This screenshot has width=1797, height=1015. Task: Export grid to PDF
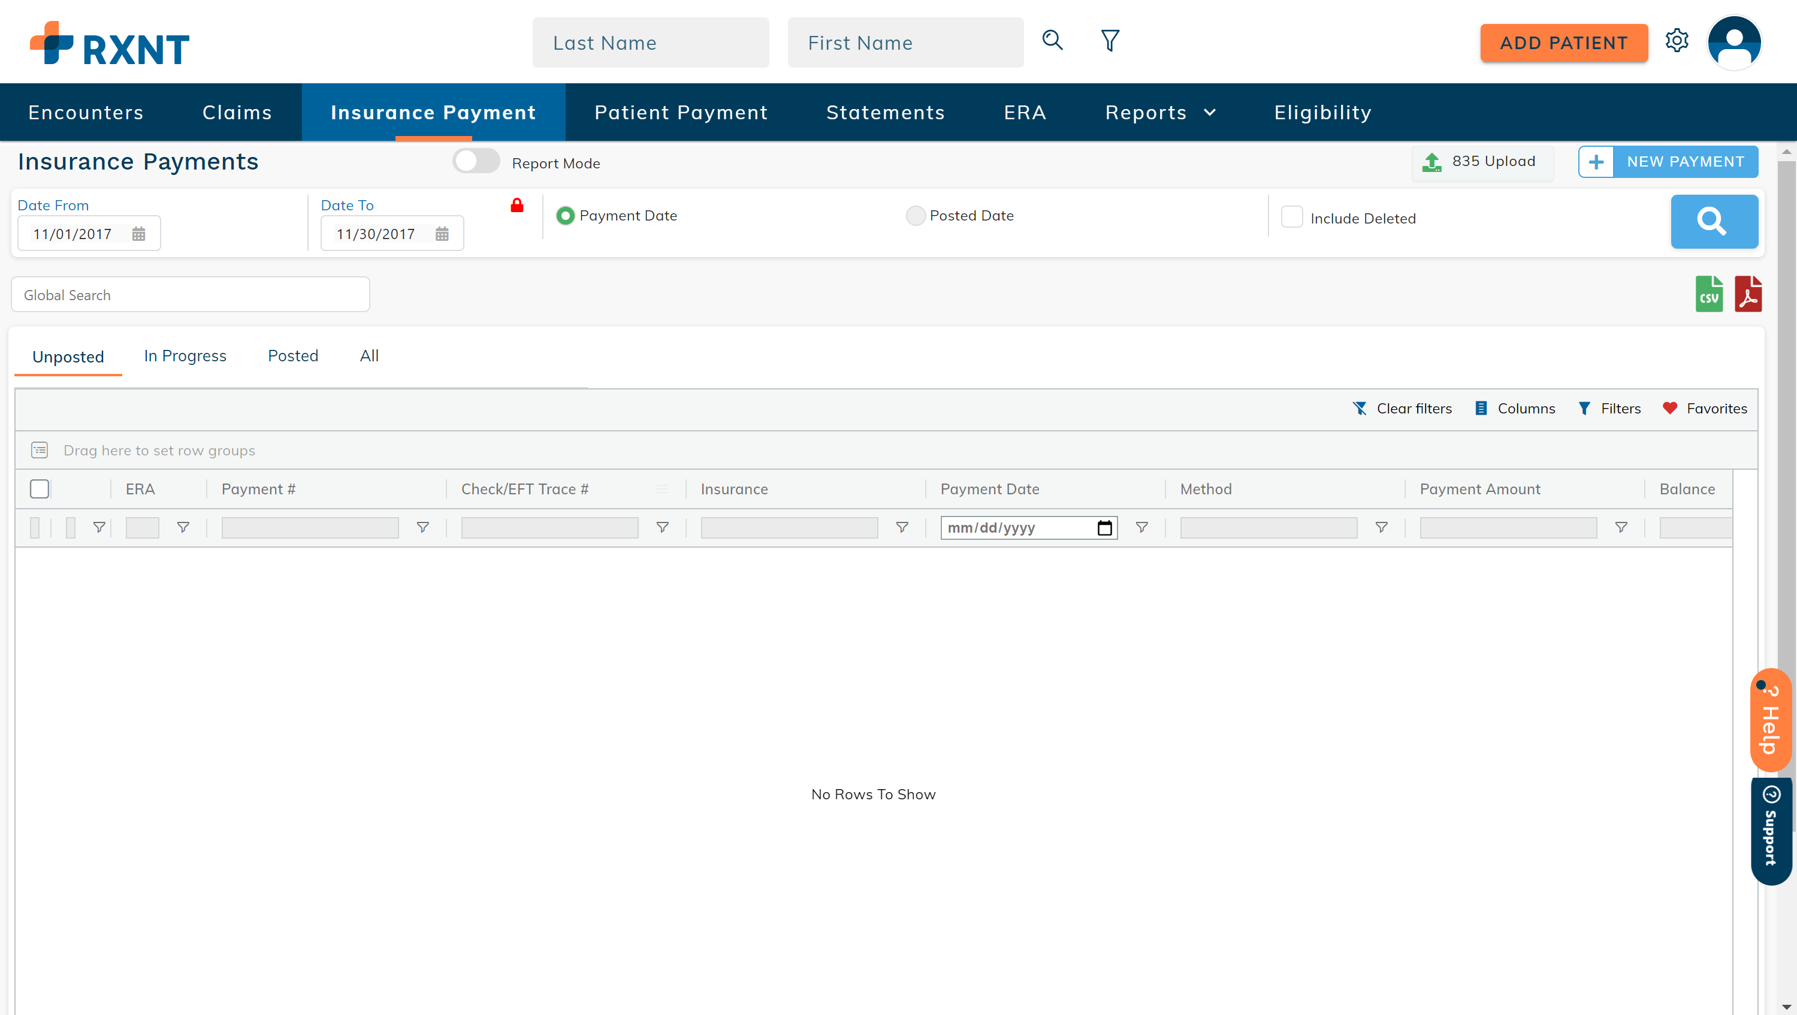[1748, 294]
